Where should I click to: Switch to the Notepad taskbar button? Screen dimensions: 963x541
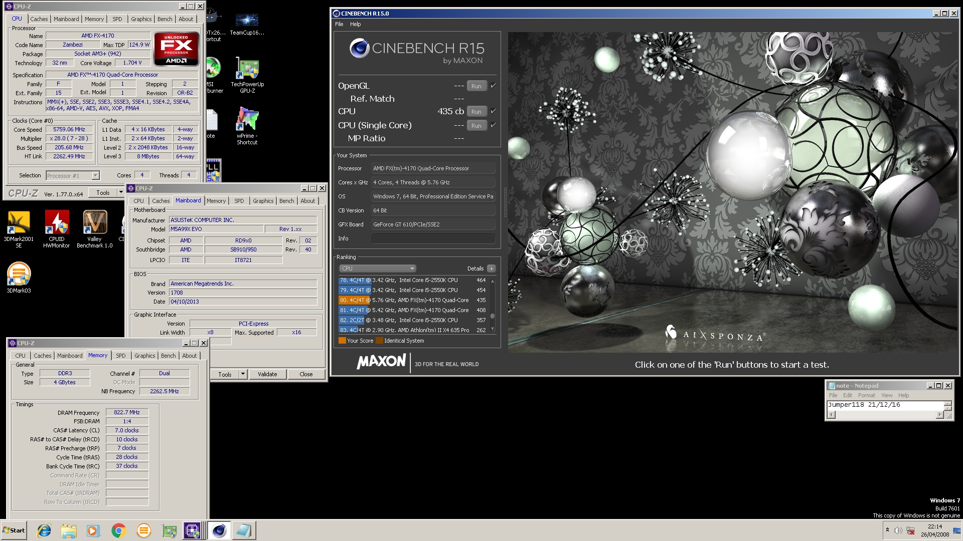point(244,530)
